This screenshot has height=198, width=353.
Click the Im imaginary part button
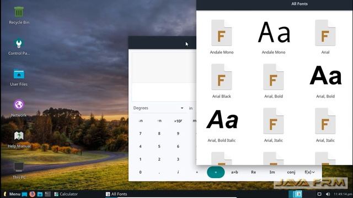click(272, 172)
